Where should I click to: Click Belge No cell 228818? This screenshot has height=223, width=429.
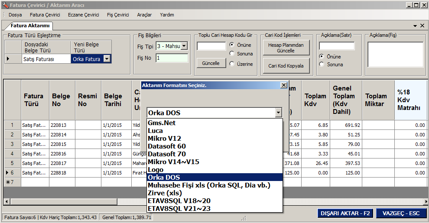click(62, 173)
